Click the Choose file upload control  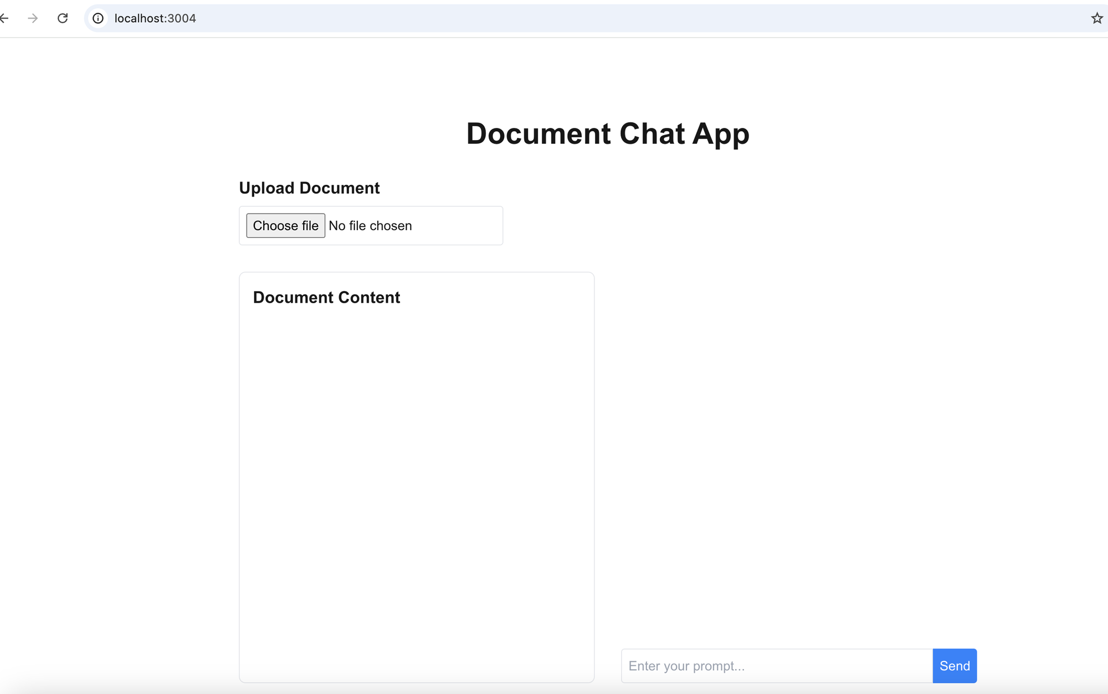(x=285, y=225)
